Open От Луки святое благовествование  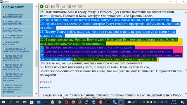12,30
